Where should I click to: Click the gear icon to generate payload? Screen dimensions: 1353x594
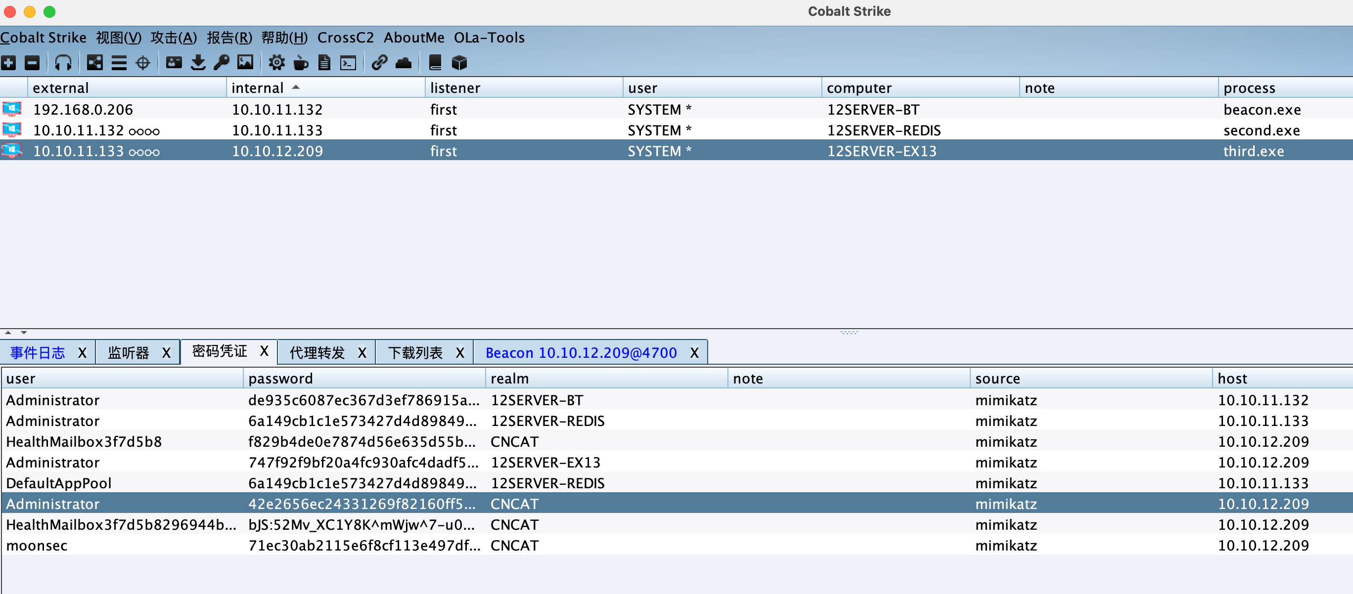click(x=276, y=63)
